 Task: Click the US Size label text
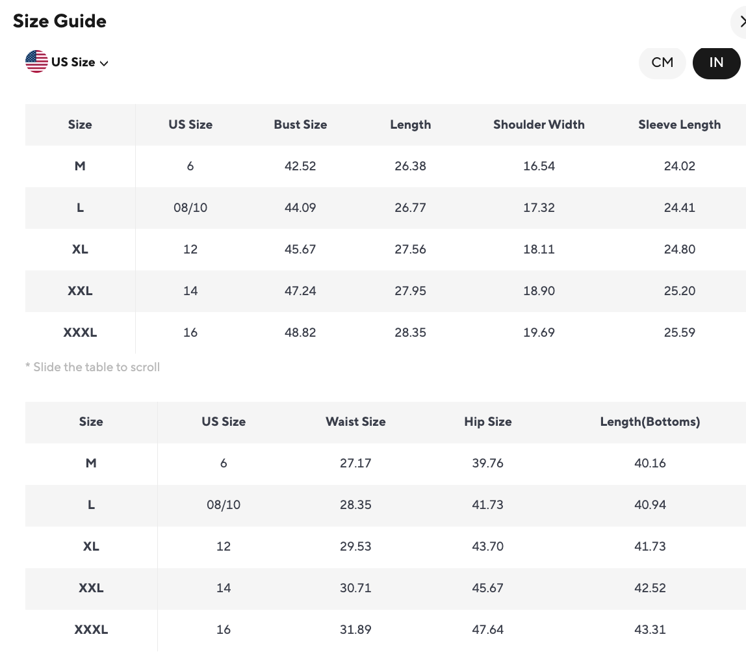point(73,62)
